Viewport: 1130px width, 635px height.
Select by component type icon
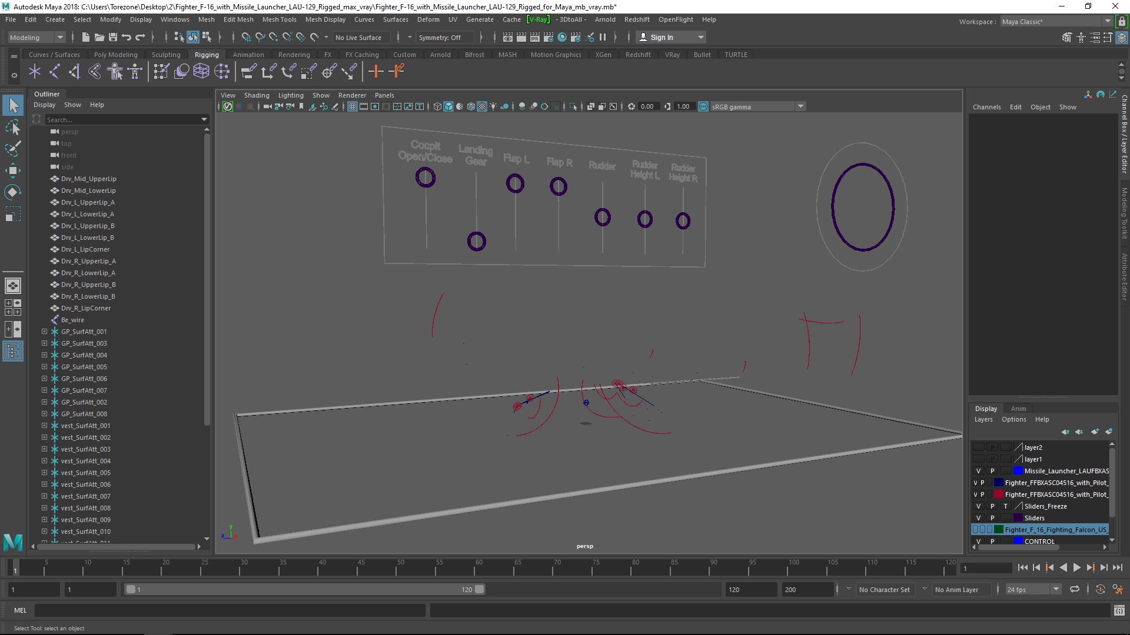coord(207,37)
